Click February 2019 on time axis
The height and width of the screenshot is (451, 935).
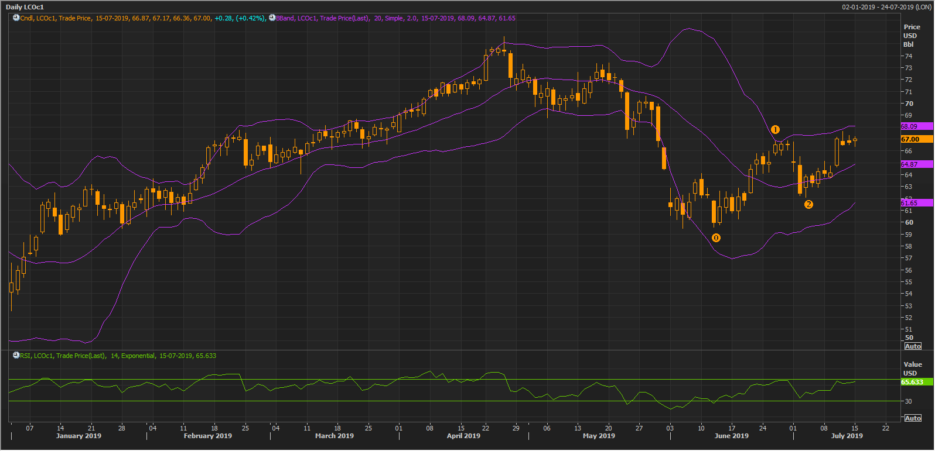208,436
